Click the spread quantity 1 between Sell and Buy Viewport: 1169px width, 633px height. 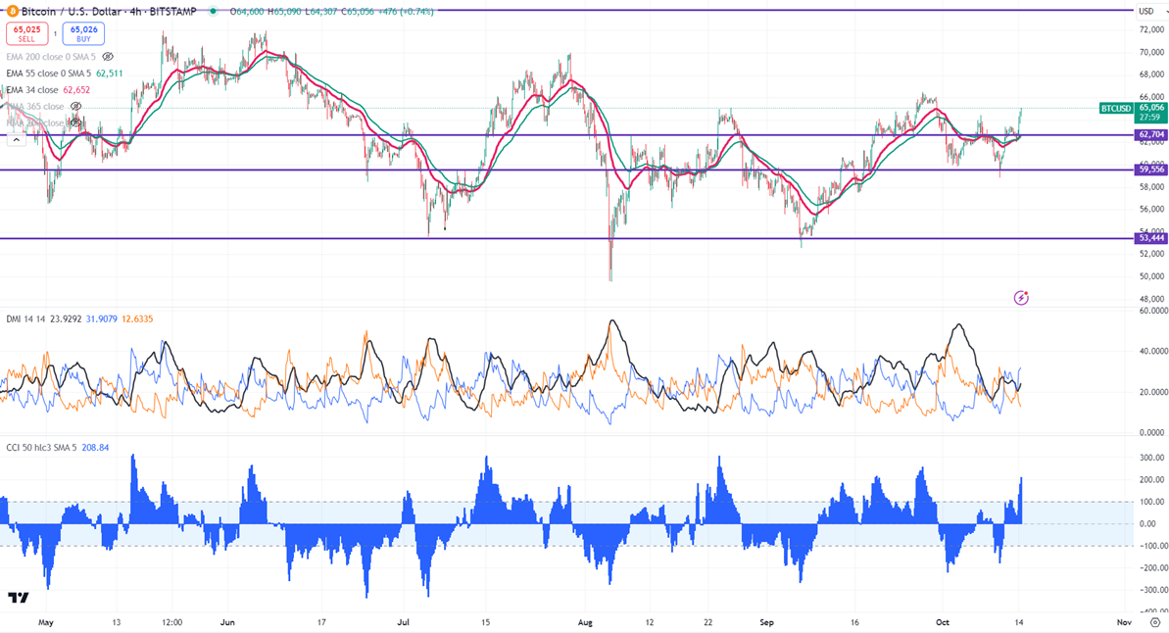[55, 33]
